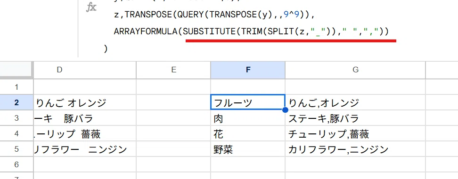Click cell F5 containing 野菜

pyautogui.click(x=248, y=149)
